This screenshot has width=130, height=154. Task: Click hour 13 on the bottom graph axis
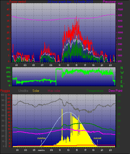(68, 150)
